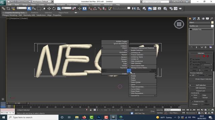Open Edit Named Selection Sets
The width and height of the screenshot is (215, 120).
click(x=110, y=9)
